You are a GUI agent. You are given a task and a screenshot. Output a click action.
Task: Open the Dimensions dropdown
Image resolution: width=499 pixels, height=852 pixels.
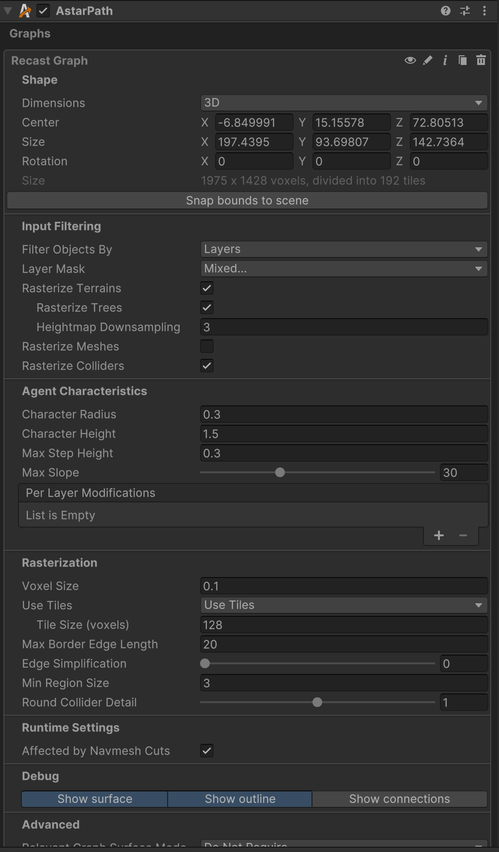click(x=343, y=103)
